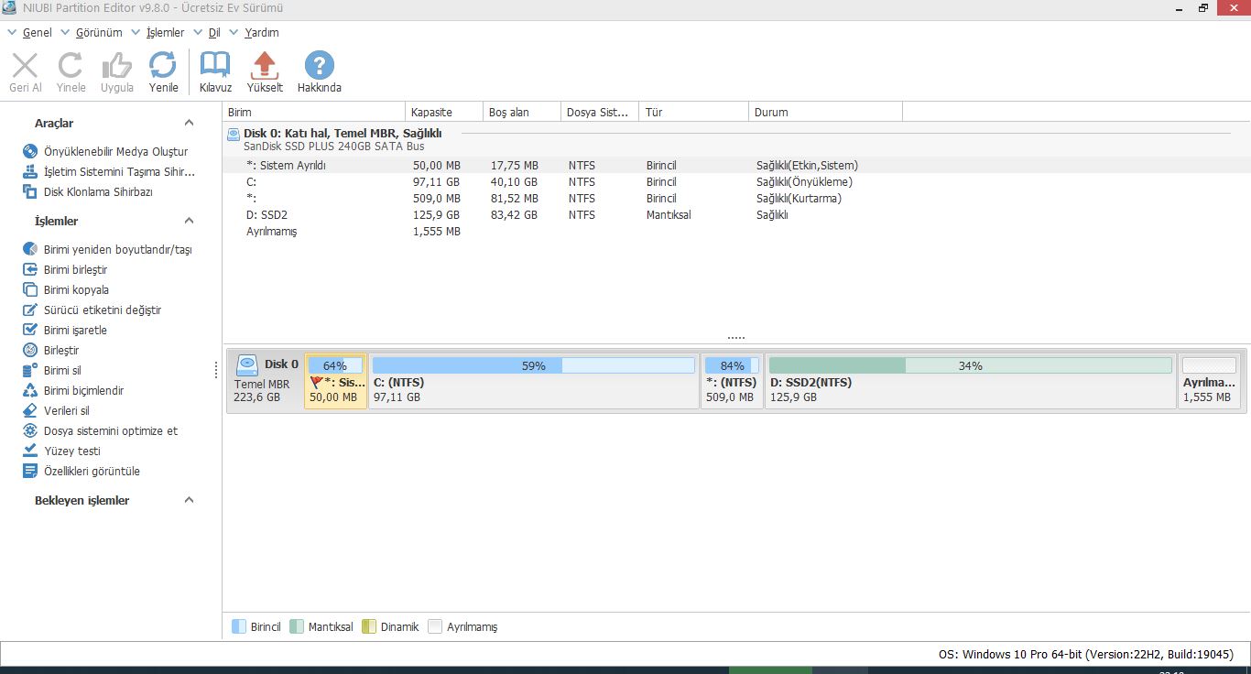The height and width of the screenshot is (674, 1251).
Task: Collapse the İşlemler section
Action: (x=189, y=221)
